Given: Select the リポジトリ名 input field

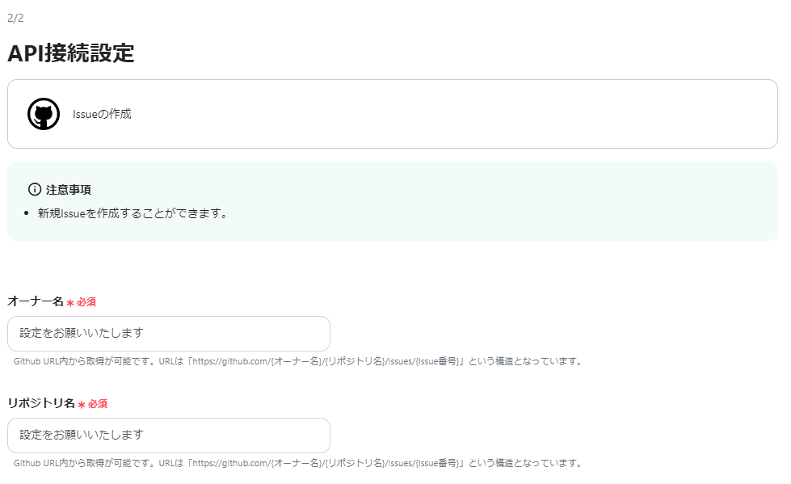Looking at the screenshot, I should (x=167, y=435).
